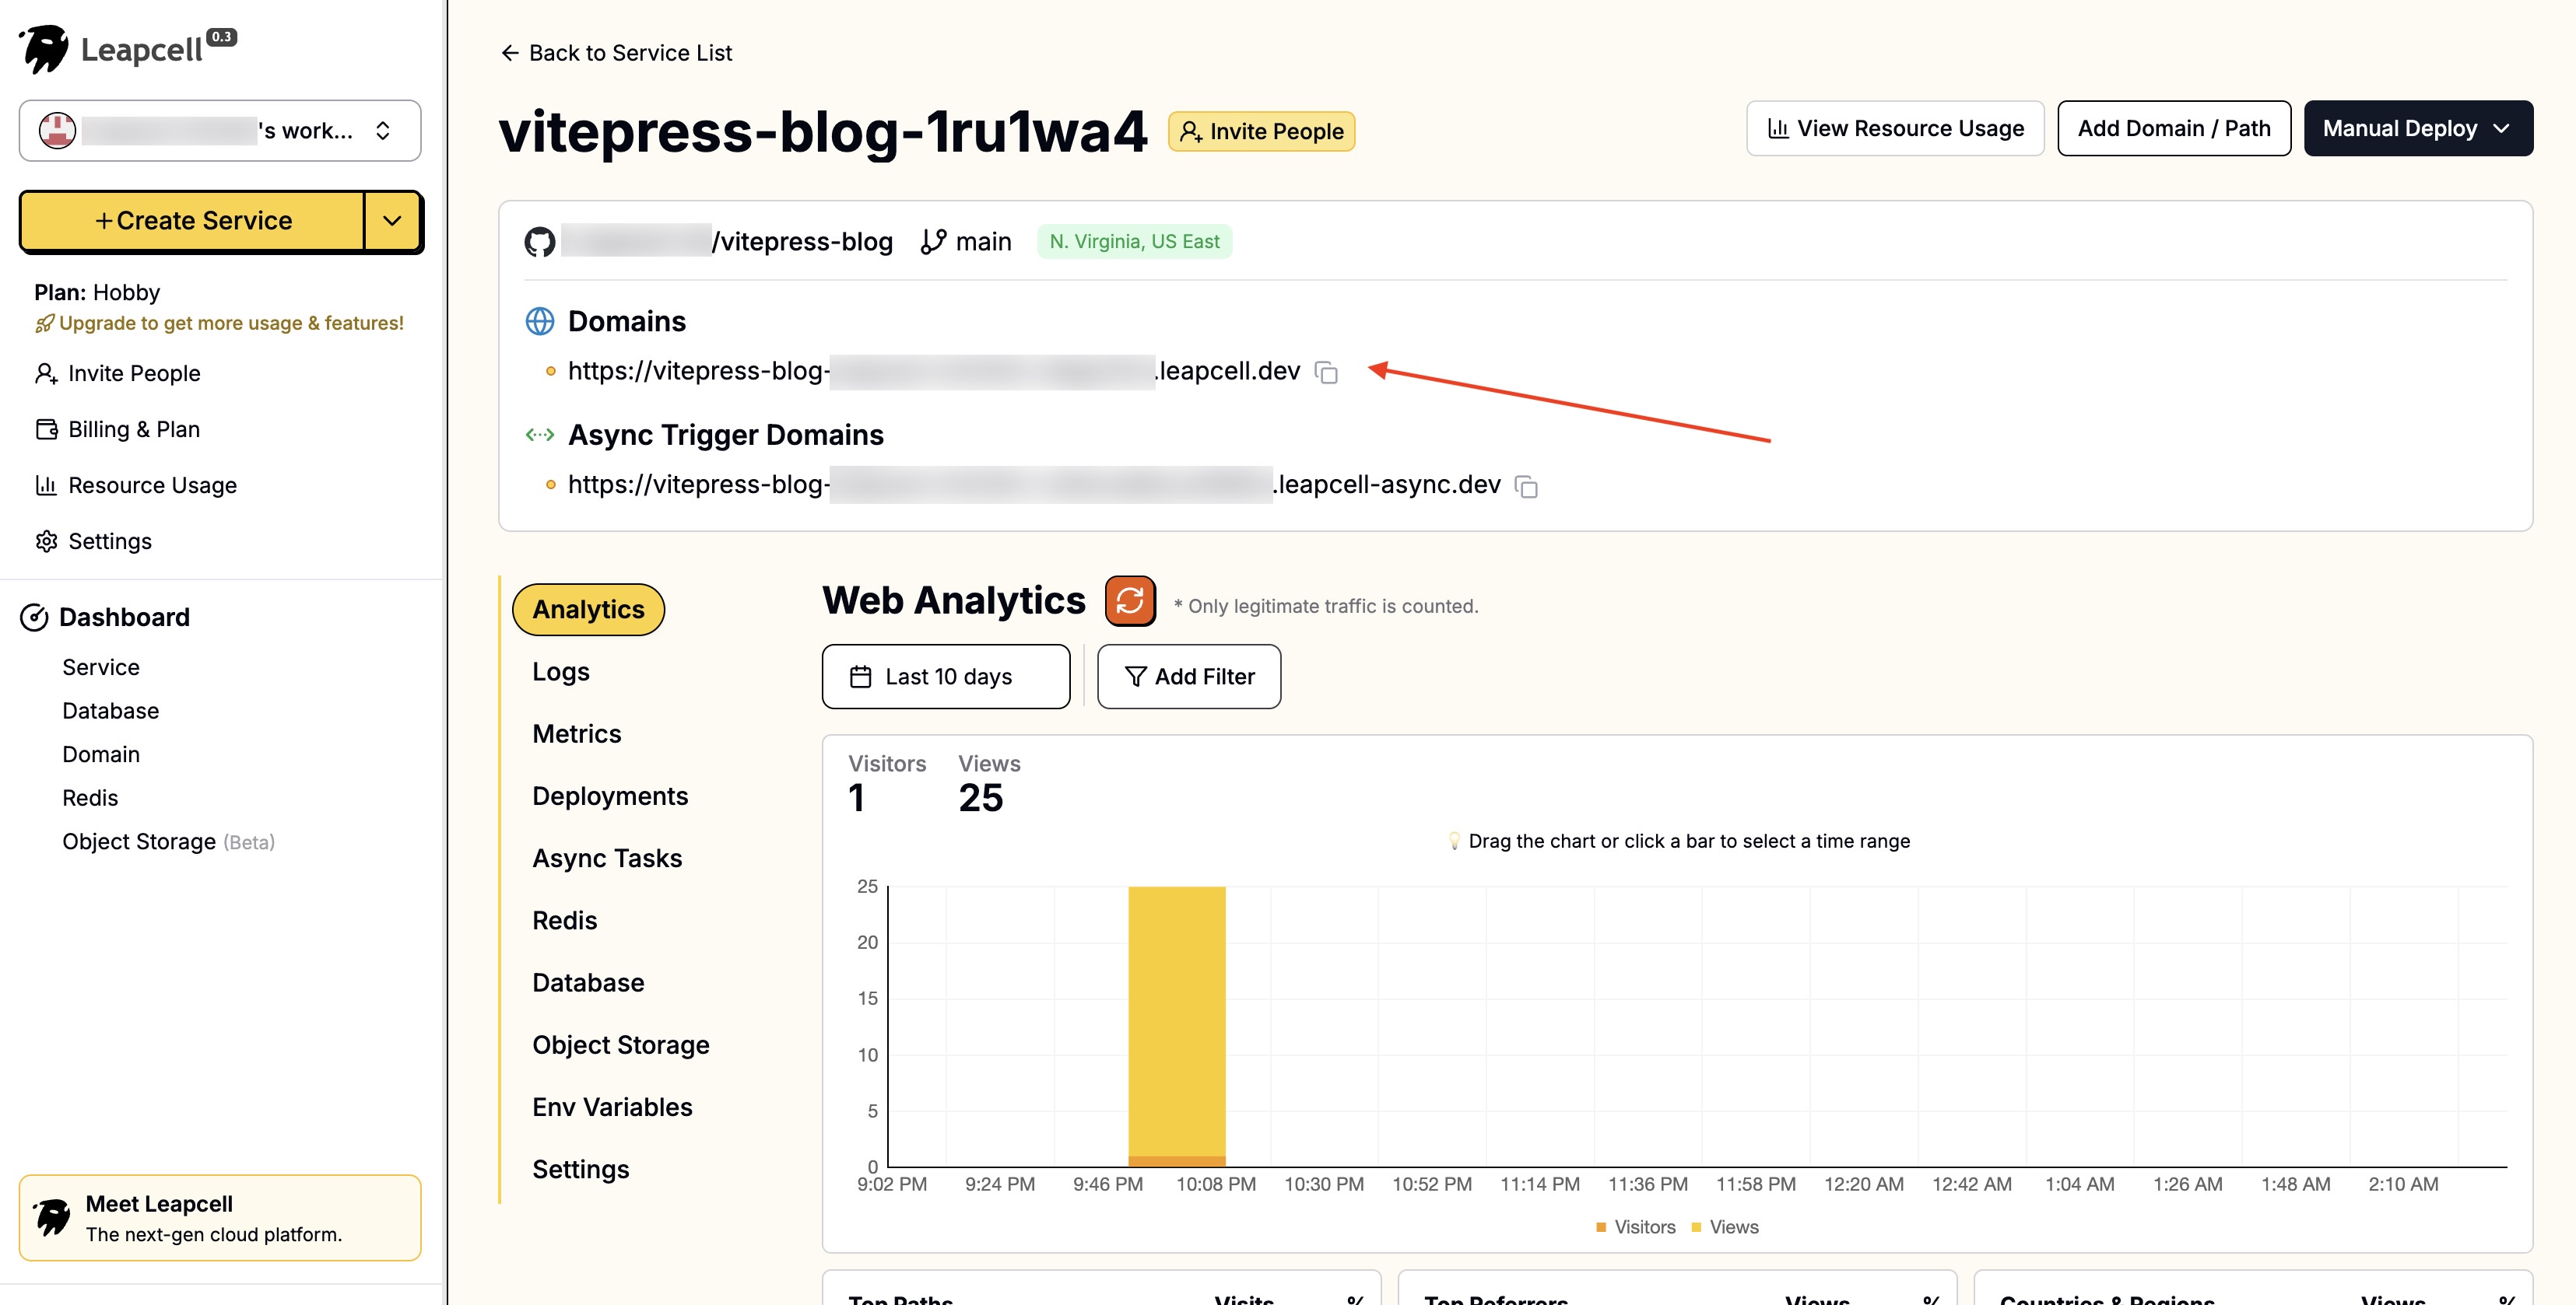
Task: Open the workspace switcher dropdown
Action: 220,130
